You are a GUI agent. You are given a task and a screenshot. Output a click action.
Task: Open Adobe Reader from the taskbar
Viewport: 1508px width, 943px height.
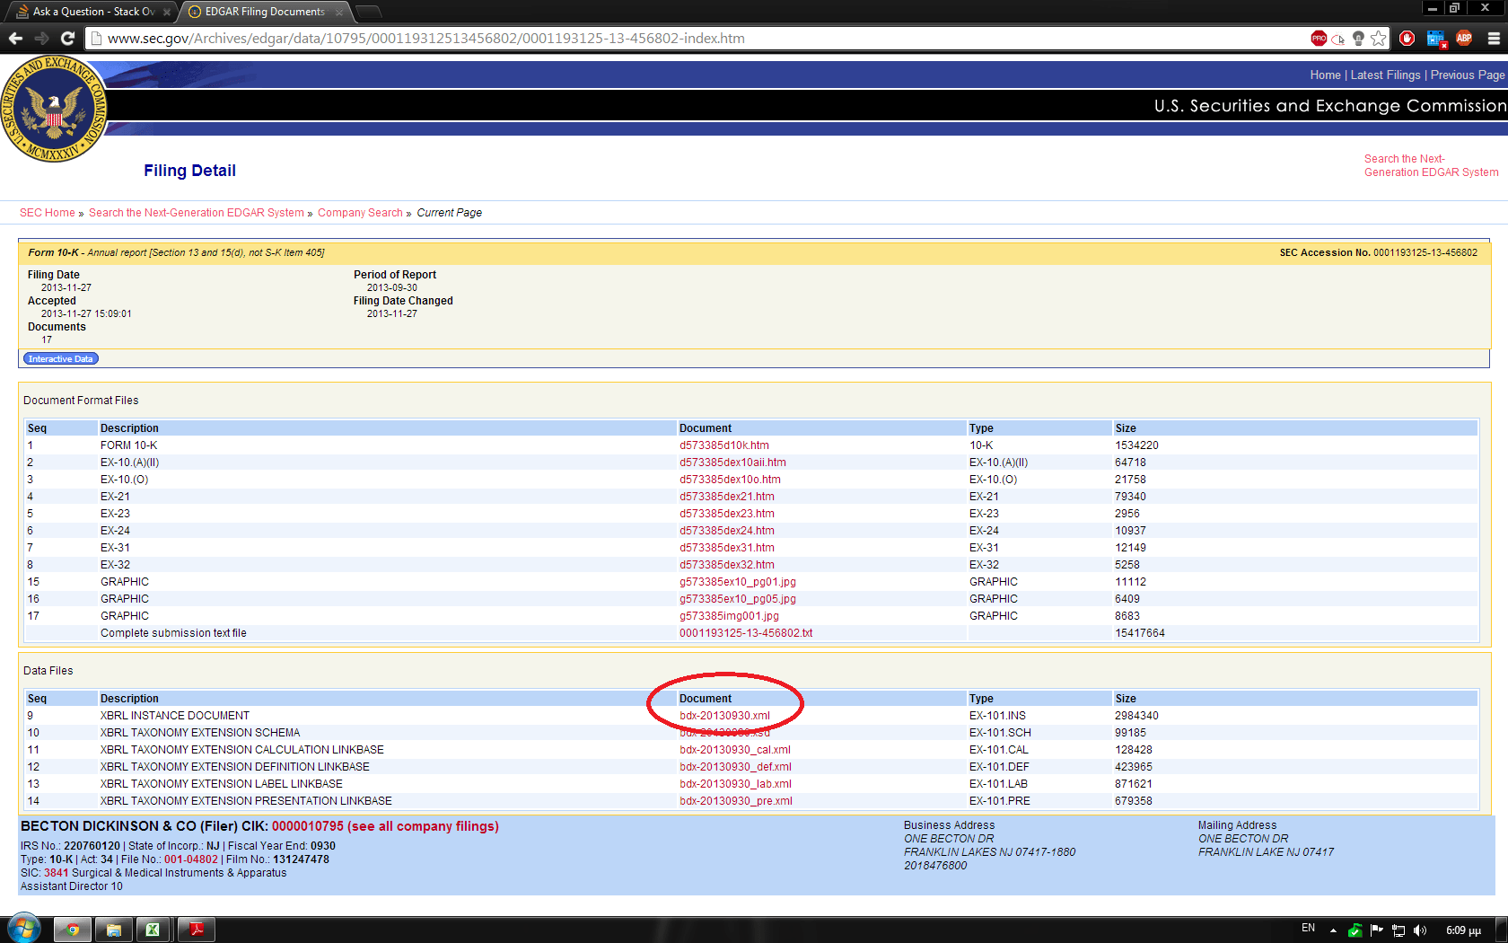[197, 930]
